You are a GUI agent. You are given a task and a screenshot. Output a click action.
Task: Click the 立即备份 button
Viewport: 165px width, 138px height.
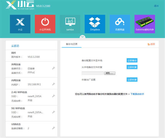pyautogui.click(x=132, y=60)
